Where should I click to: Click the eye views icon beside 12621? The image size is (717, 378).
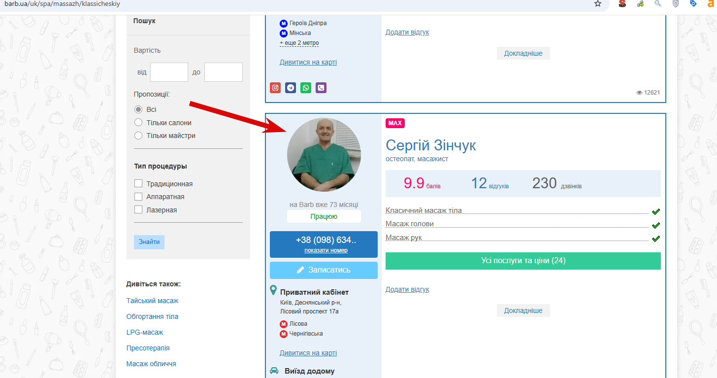(x=639, y=93)
